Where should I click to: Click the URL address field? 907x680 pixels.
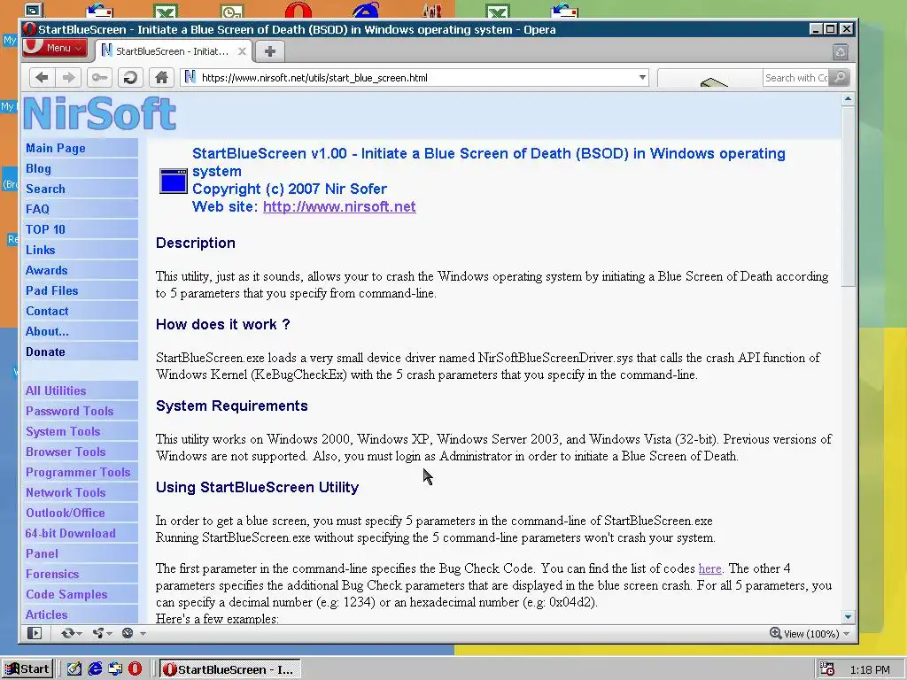(x=415, y=78)
